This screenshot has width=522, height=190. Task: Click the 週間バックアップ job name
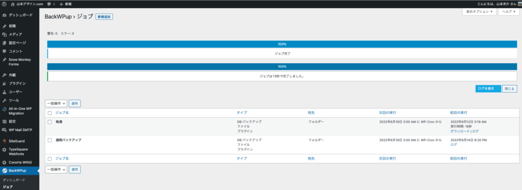[68, 140]
